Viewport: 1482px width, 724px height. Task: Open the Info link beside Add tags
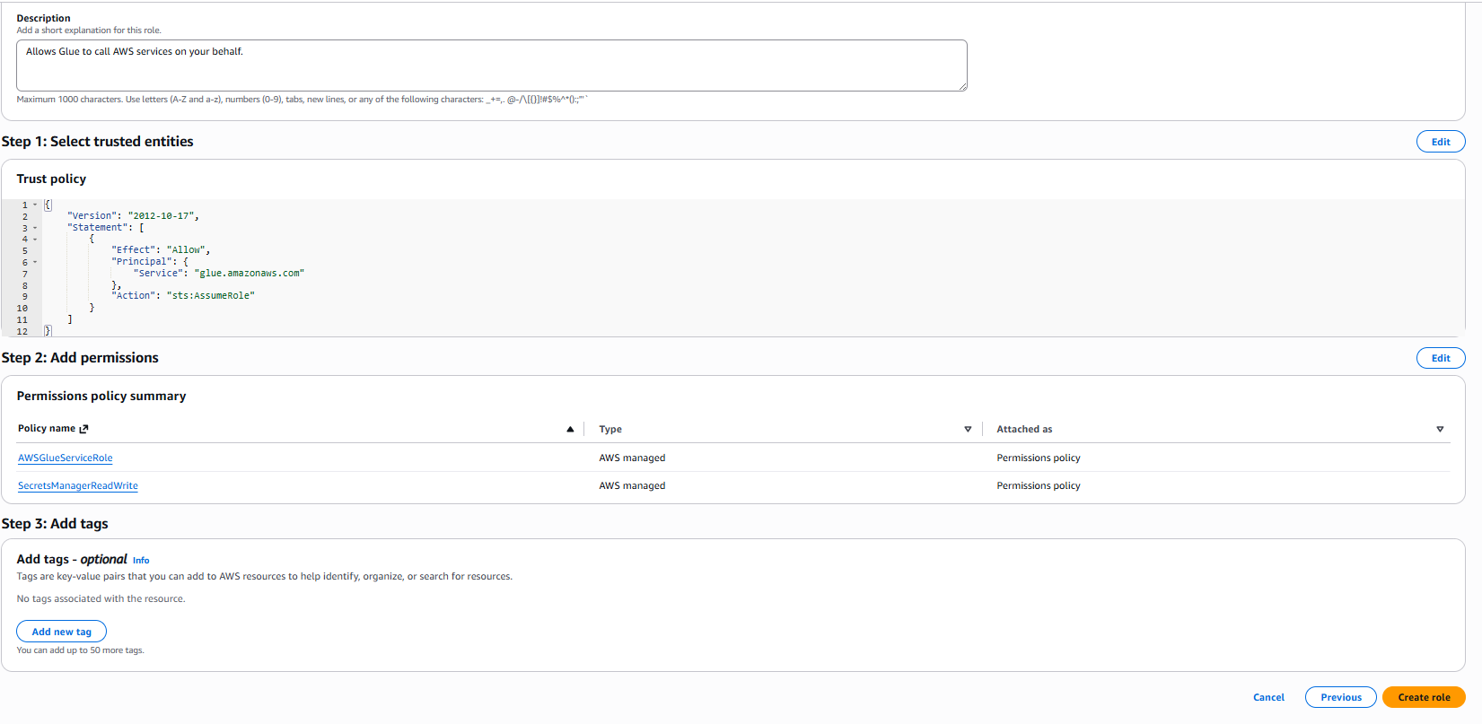coord(141,561)
